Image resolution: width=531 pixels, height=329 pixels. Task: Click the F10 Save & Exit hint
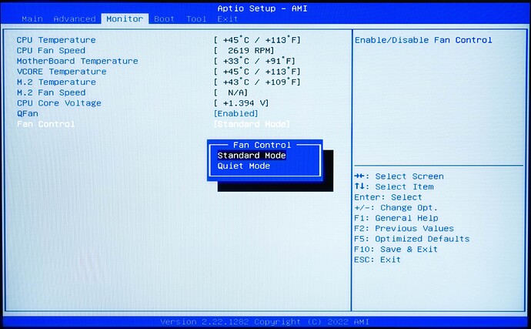[396, 250]
